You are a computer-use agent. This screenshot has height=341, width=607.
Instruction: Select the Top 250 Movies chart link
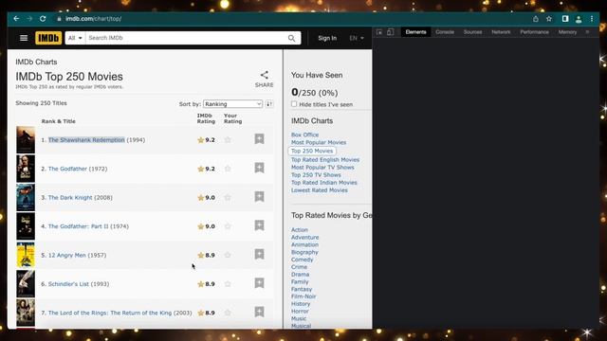click(312, 151)
